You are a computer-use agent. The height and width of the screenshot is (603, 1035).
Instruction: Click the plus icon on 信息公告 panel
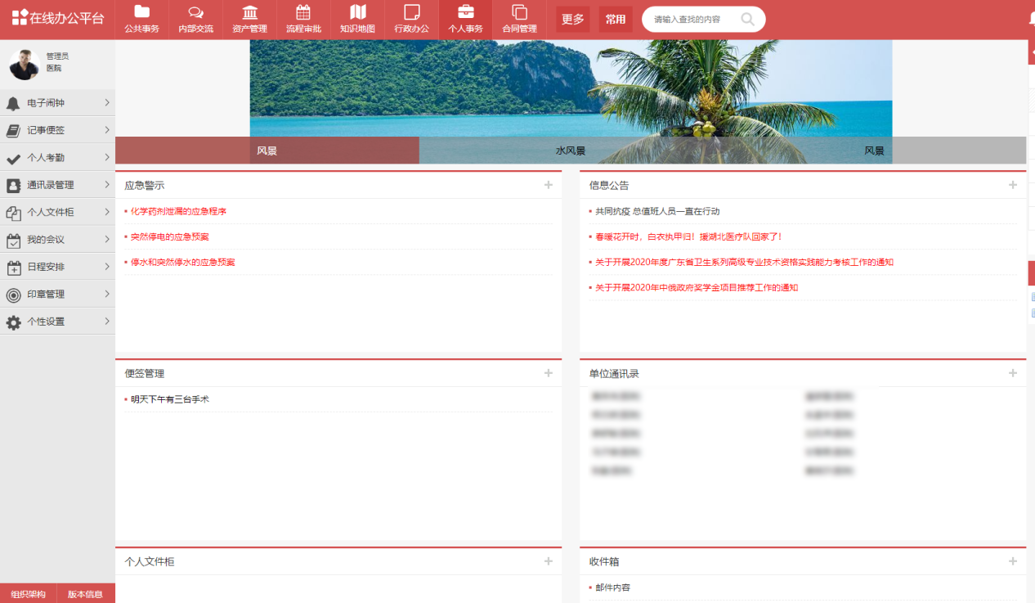[x=1013, y=185]
